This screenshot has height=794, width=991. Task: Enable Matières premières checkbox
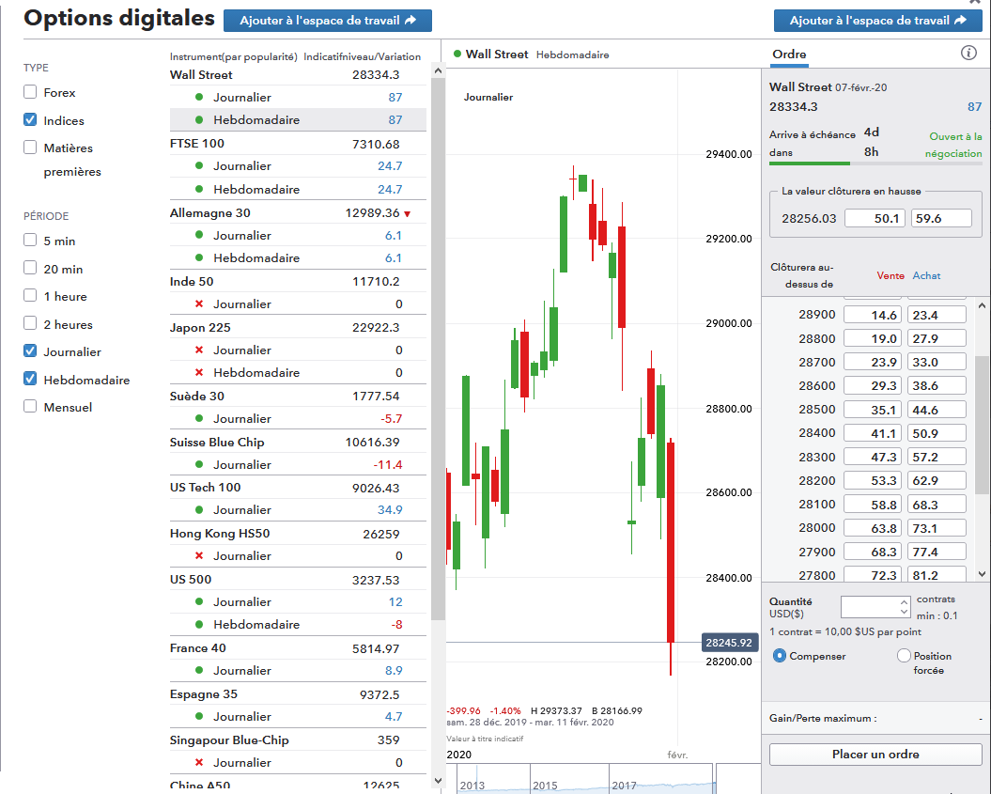tap(30, 148)
